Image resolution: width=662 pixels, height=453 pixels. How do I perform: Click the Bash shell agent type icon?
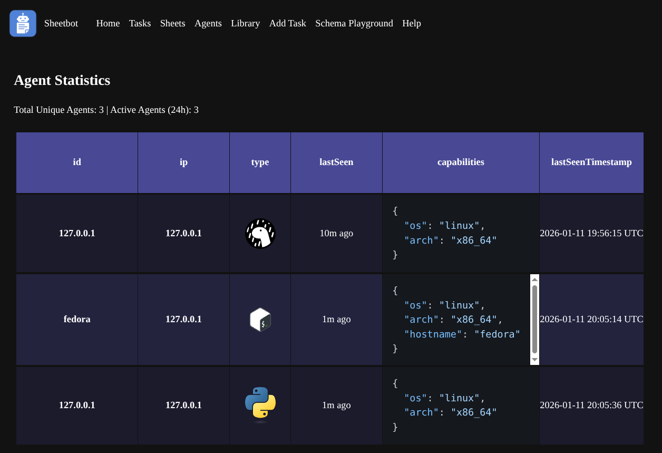coord(260,319)
